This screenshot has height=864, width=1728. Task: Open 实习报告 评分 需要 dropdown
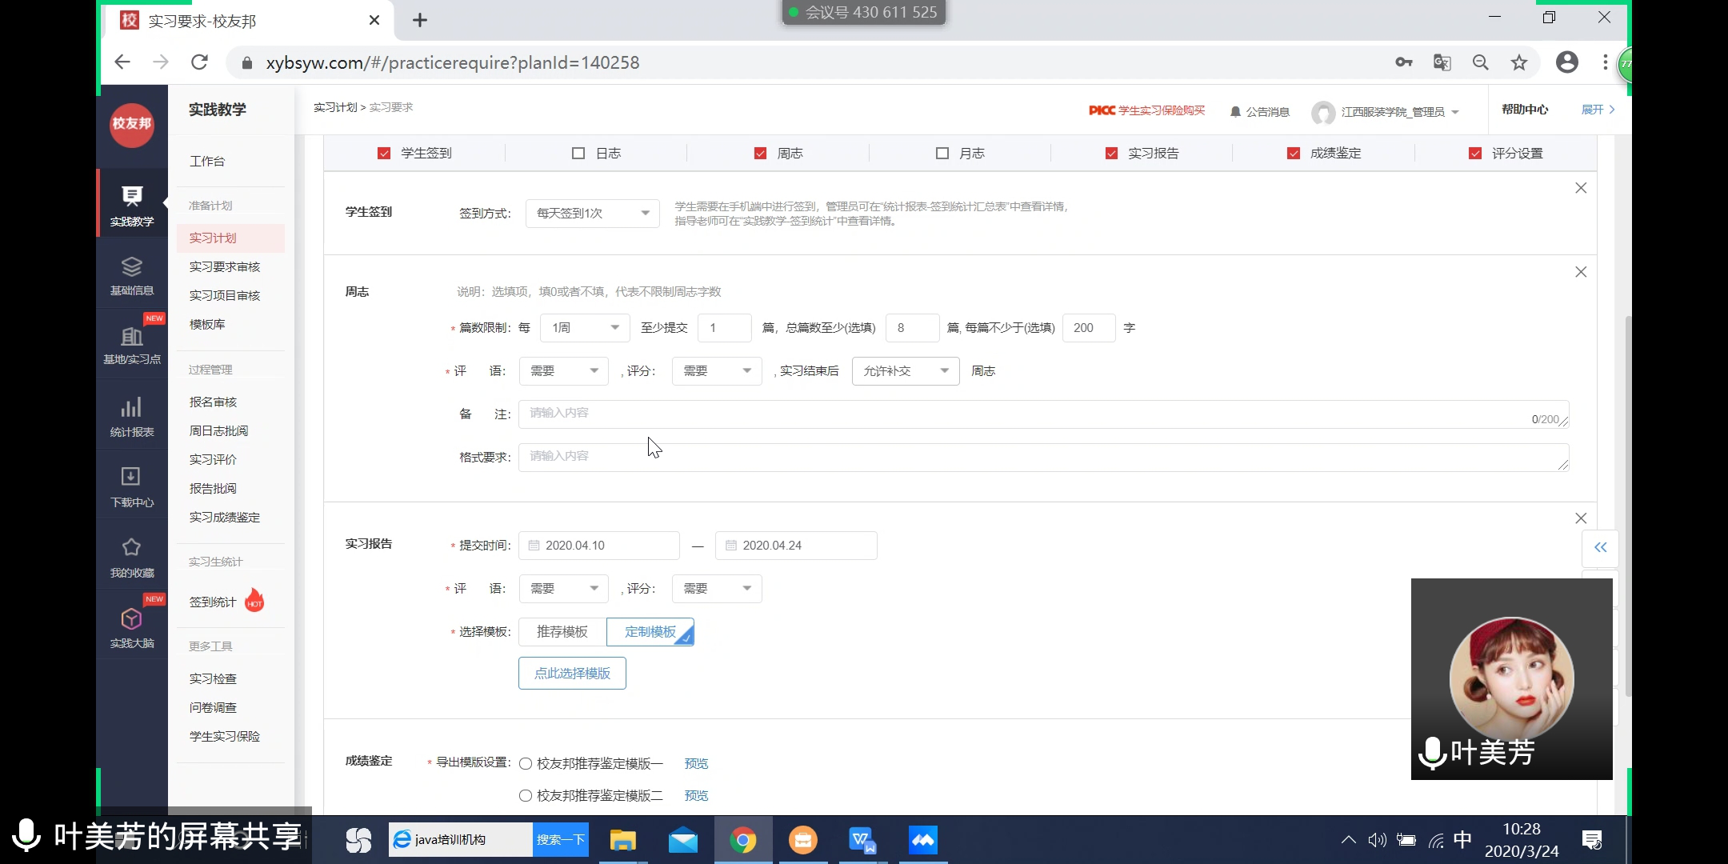coord(717,589)
